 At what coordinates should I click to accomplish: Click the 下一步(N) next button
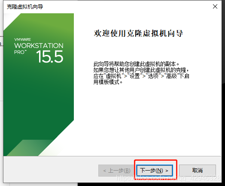pos(155,171)
